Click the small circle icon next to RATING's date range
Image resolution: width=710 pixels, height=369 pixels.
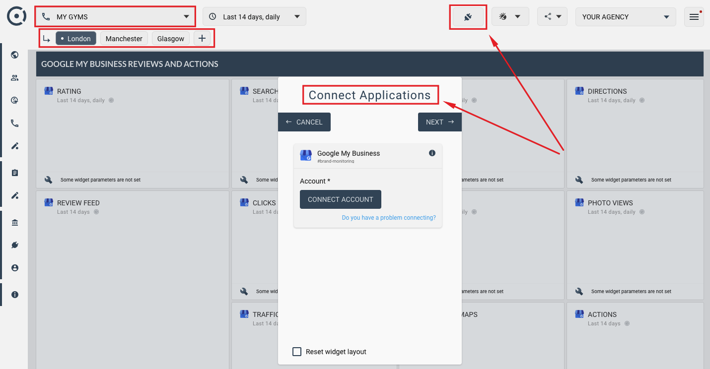pos(111,100)
